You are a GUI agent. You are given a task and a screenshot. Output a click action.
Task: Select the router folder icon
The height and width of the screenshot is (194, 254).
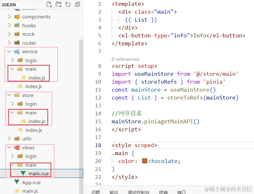[17, 43]
